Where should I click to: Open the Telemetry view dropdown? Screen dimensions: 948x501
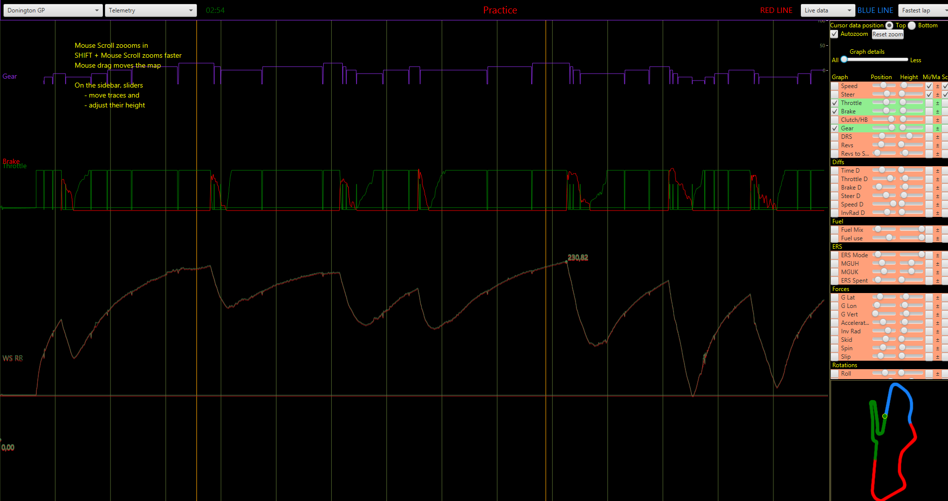[x=151, y=10]
